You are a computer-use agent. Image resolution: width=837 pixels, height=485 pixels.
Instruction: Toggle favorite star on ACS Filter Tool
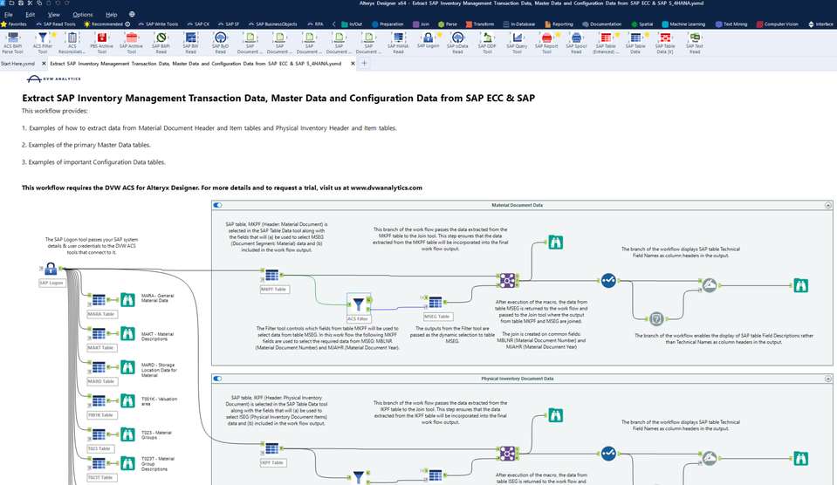pyautogui.click(x=54, y=35)
